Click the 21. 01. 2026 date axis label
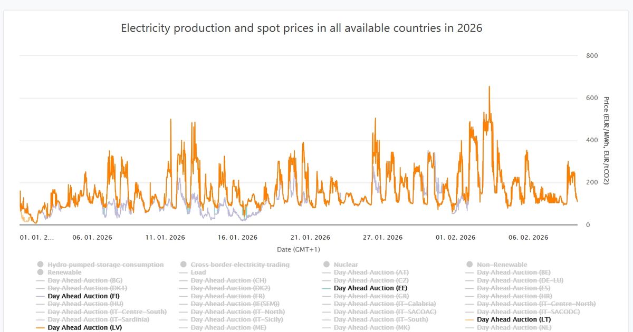The height and width of the screenshot is (332, 633). pyautogui.click(x=310, y=238)
